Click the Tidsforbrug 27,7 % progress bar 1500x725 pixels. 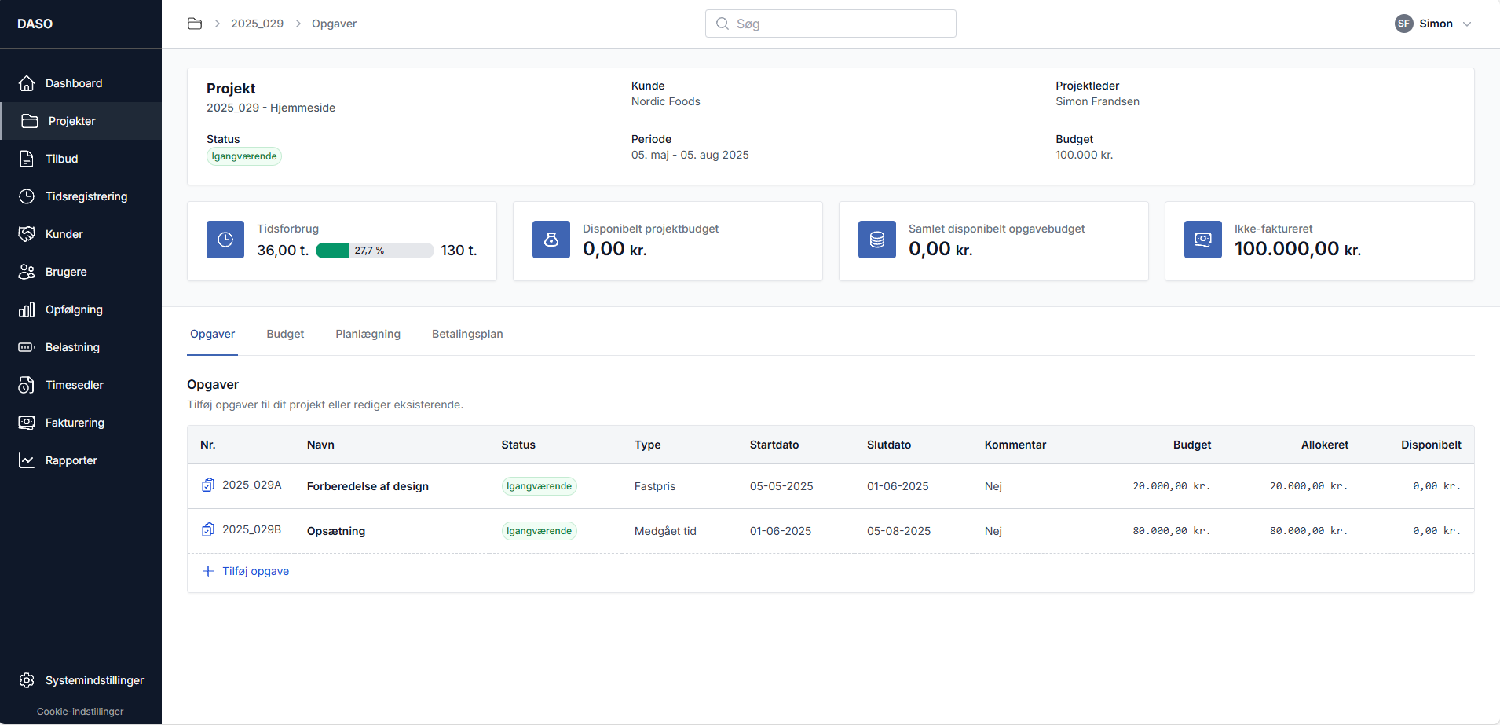pos(375,251)
